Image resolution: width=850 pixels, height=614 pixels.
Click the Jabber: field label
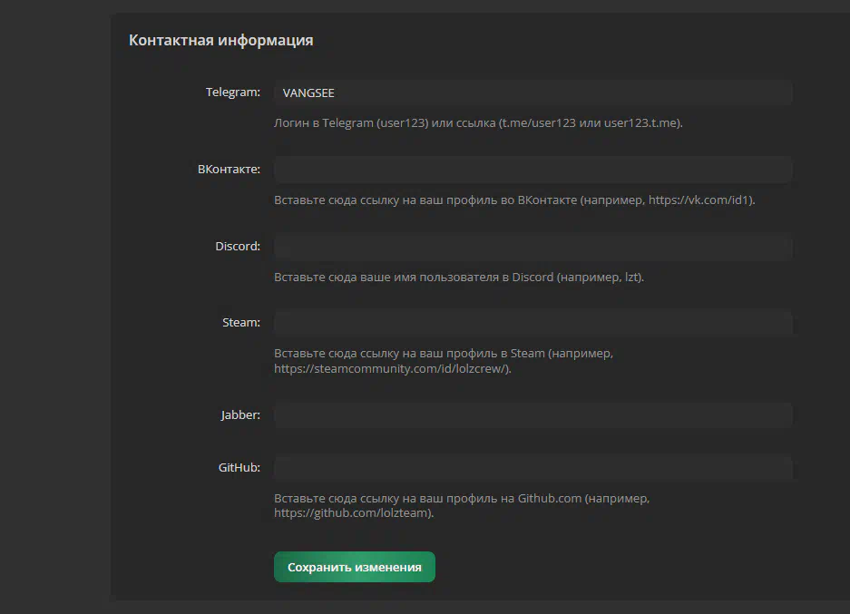tap(240, 415)
